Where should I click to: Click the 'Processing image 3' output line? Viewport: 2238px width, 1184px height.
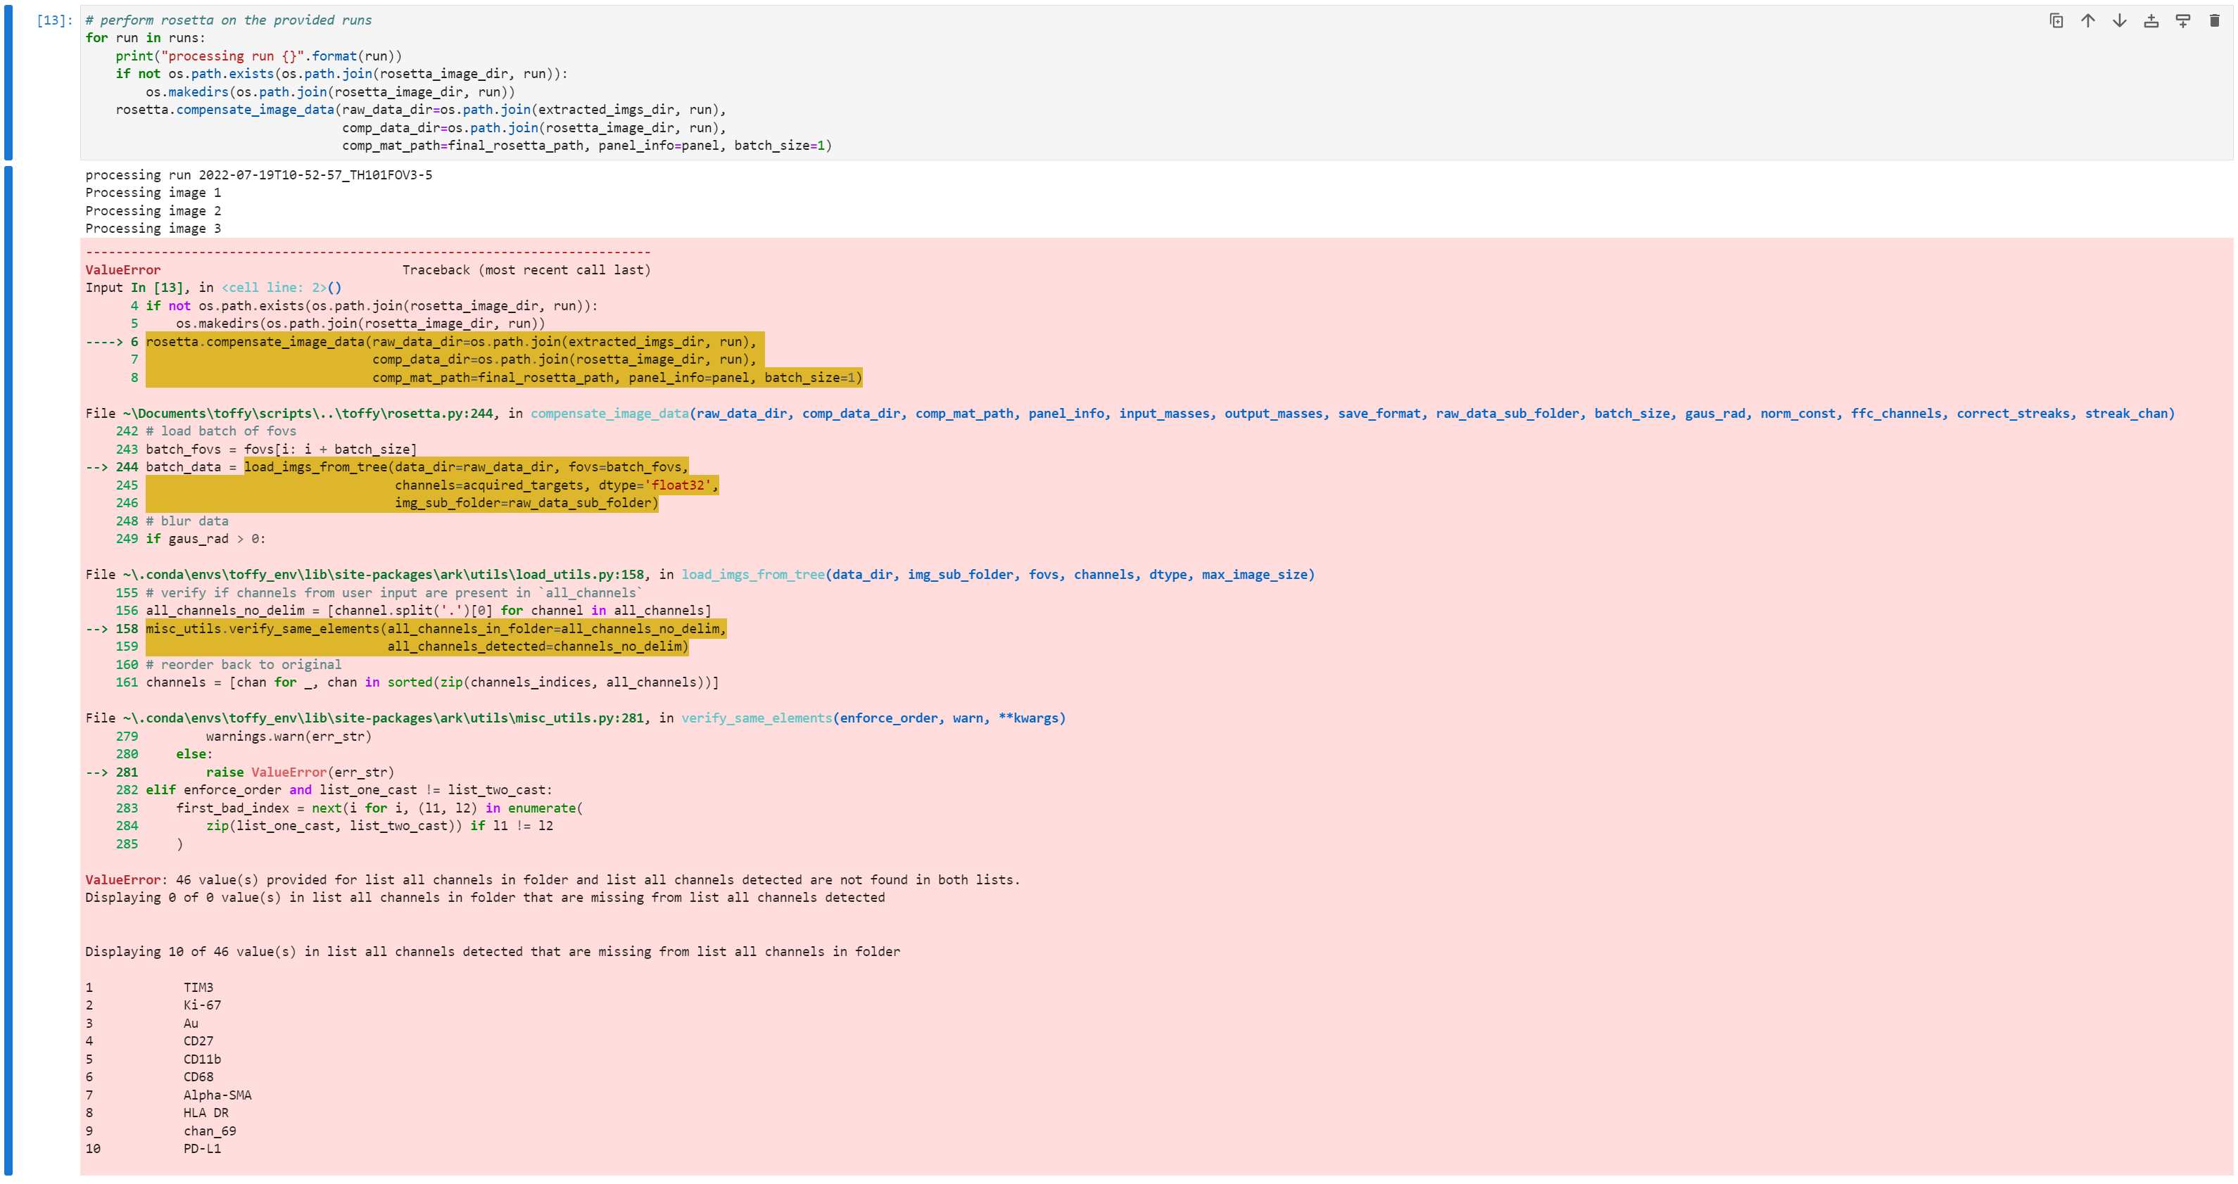(x=153, y=229)
